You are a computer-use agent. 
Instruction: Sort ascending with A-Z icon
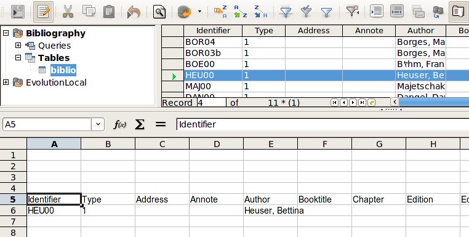click(x=241, y=11)
